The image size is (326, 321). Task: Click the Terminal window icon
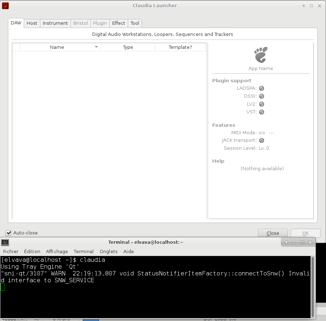point(5,242)
